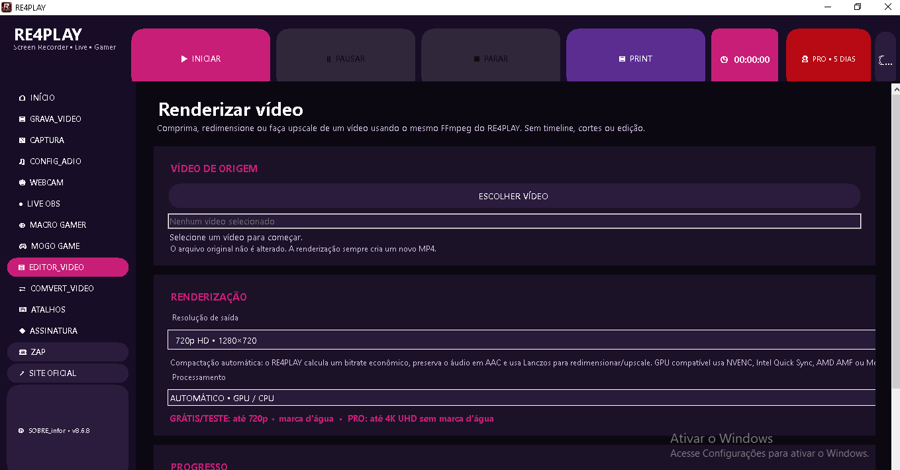Click the RE4PLAY logo in the sidebar
The image size is (900, 470).
coord(48,34)
